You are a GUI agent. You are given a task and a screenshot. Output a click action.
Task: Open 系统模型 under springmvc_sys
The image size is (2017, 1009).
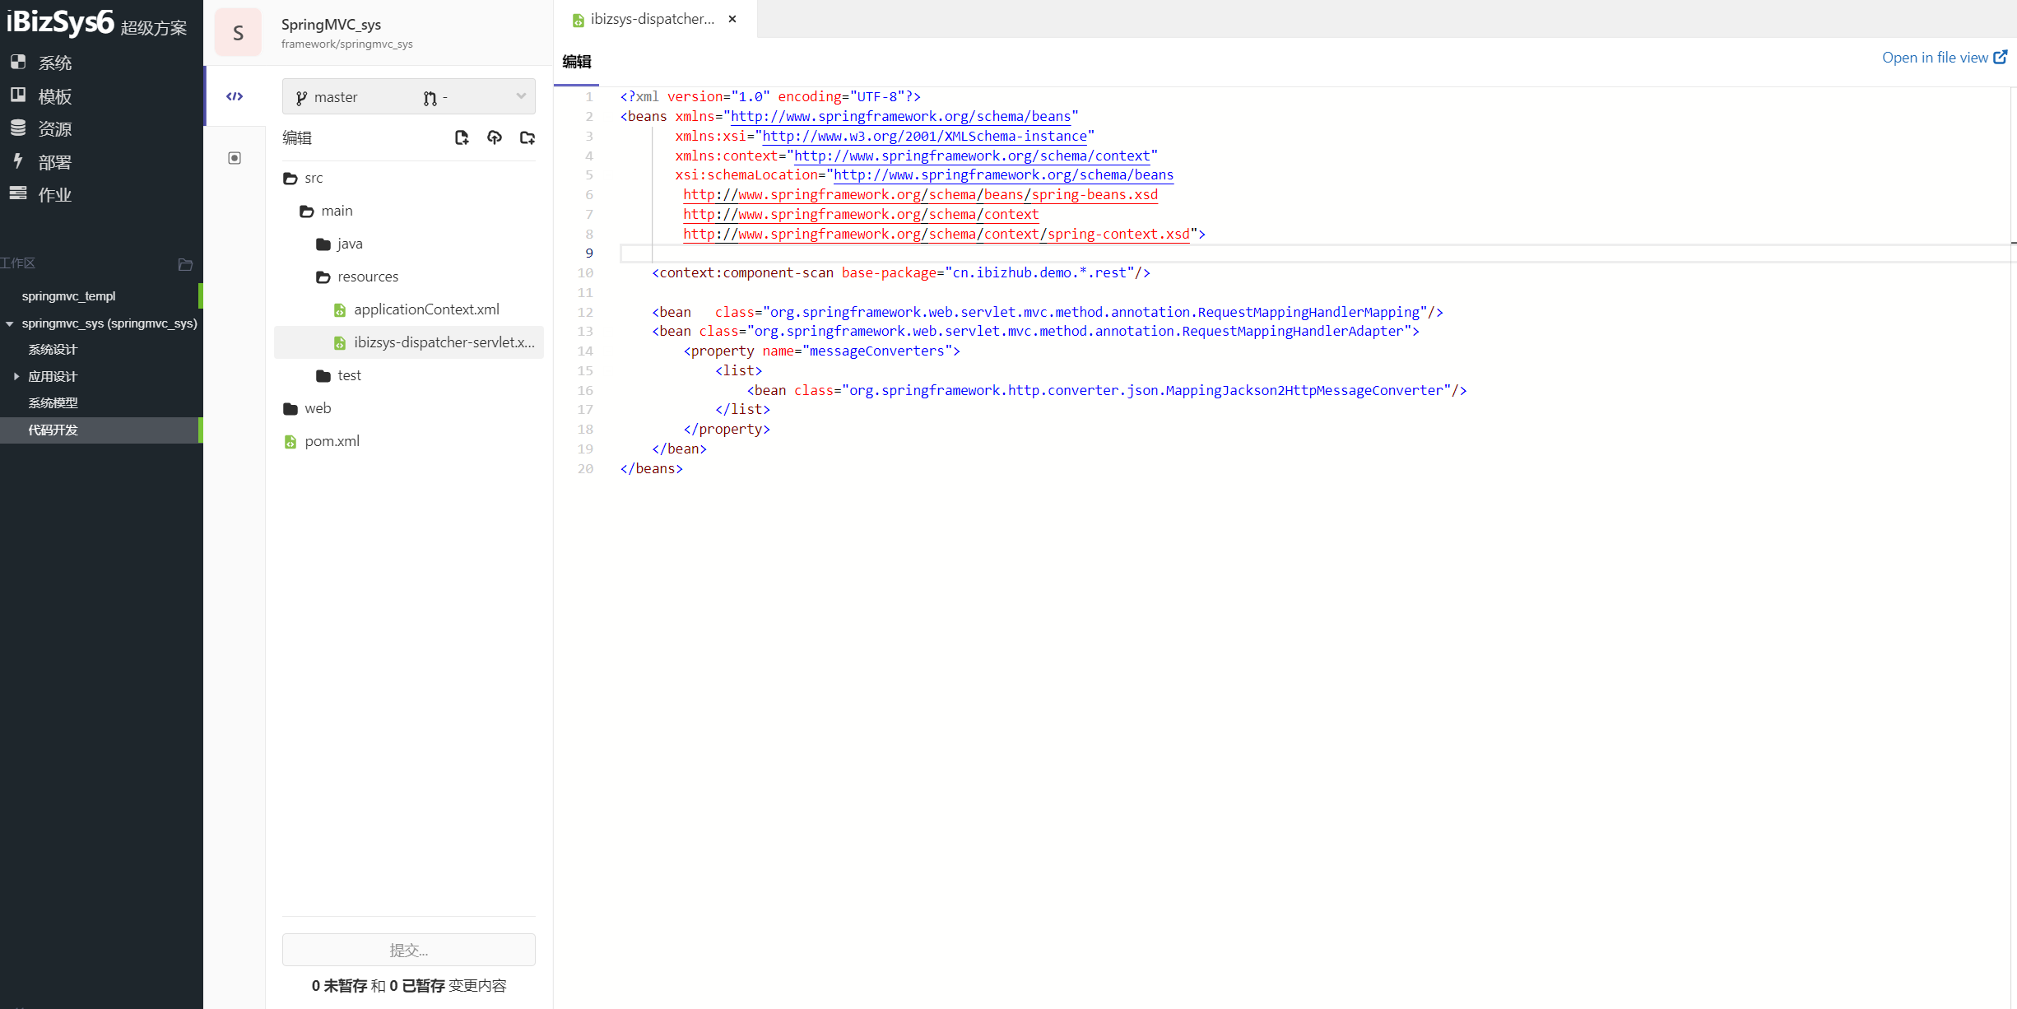[x=53, y=403]
